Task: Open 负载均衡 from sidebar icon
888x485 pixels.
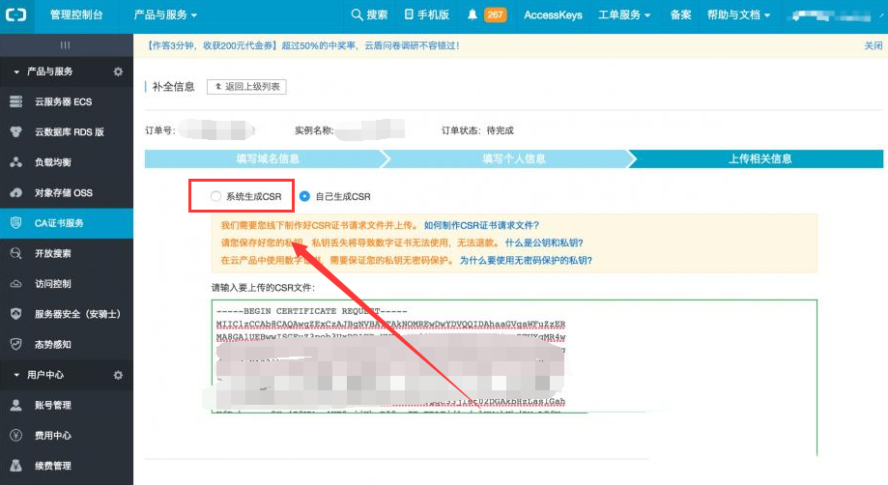Action: (x=15, y=162)
